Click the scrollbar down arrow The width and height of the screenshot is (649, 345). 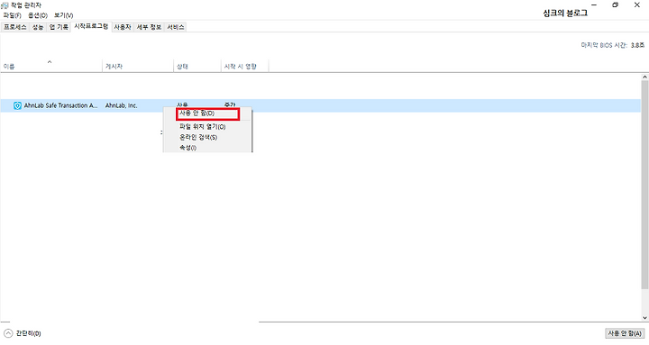tap(644, 318)
